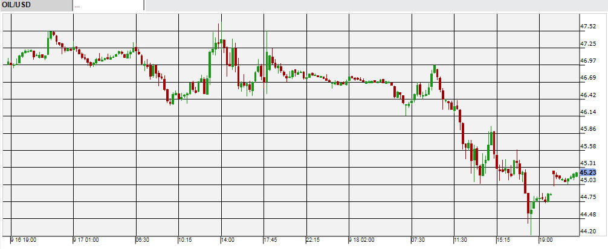Screen dimensions: 608x249
Task: Select the 46.14 price level label
Action: coord(587,112)
